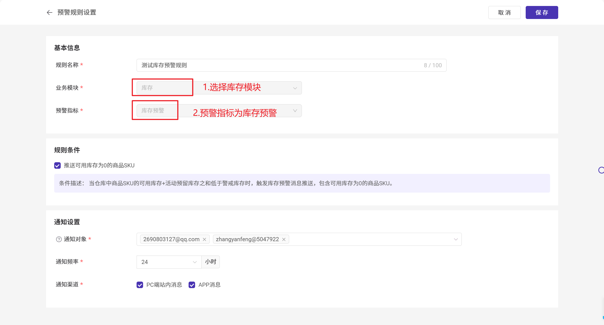
Task: Click the 预警指标 dropdown chevron icon
Action: (x=295, y=111)
